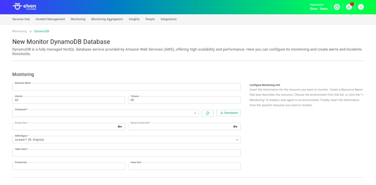Open the org chart icon with notification badge
Image resolution: width=376 pixels, height=185 pixels.
click(349, 7)
